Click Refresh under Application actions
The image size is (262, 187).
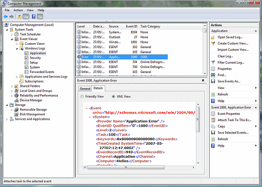[223, 94]
